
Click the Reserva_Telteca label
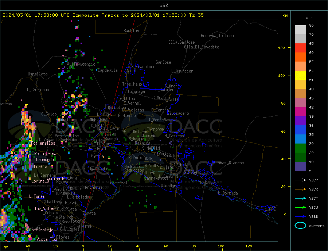coord(217,36)
